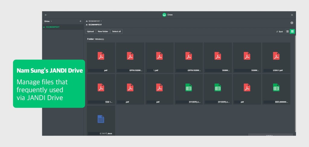The width and height of the screenshot is (309, 147).
Task: Open the last spreadsheet file ending (000000
Action: point(276,89)
